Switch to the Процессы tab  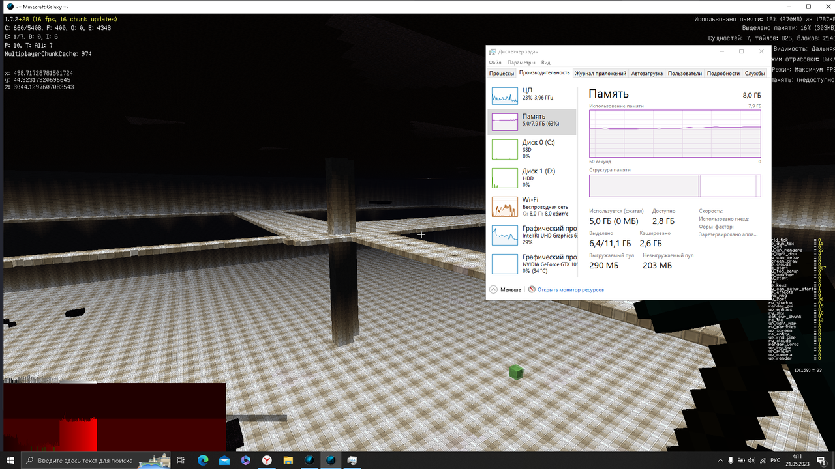[x=502, y=74]
